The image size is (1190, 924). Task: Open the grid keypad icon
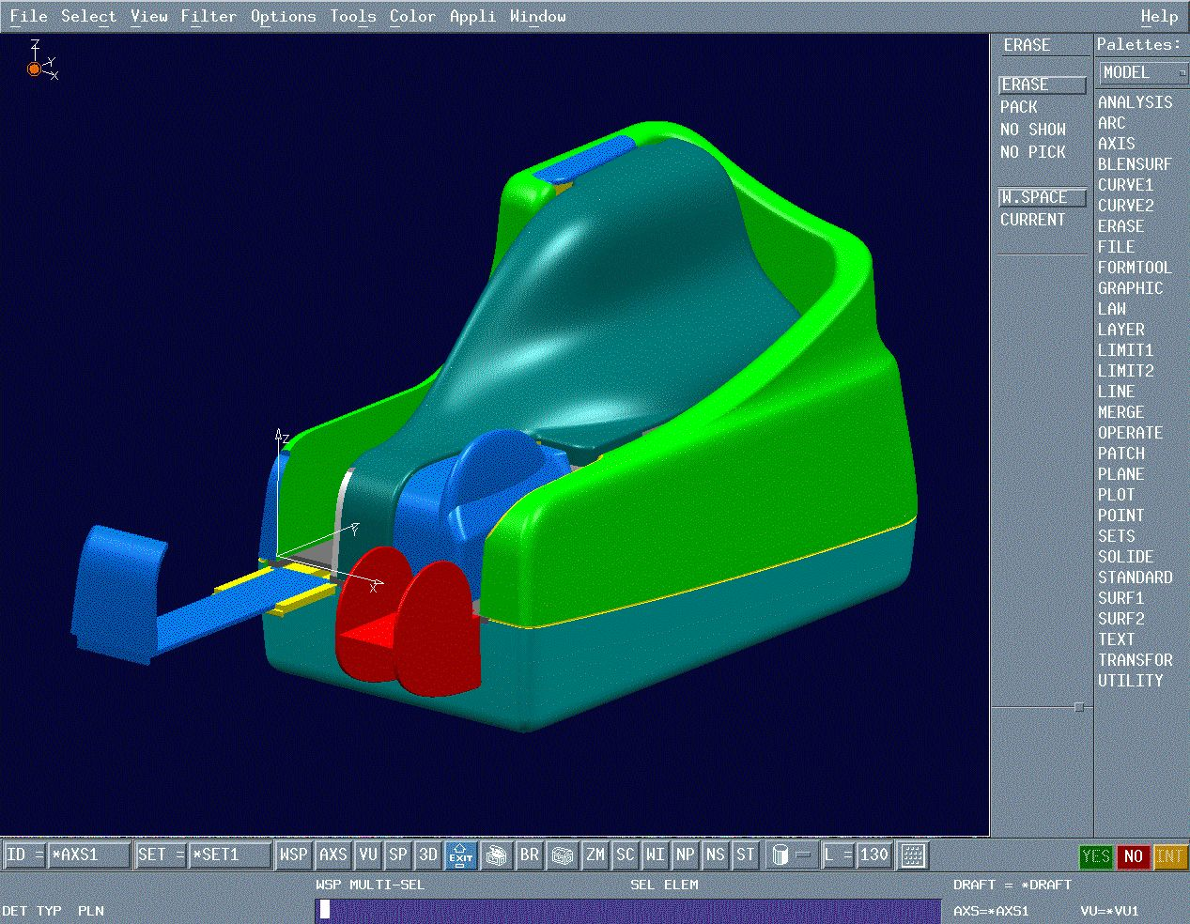click(913, 855)
